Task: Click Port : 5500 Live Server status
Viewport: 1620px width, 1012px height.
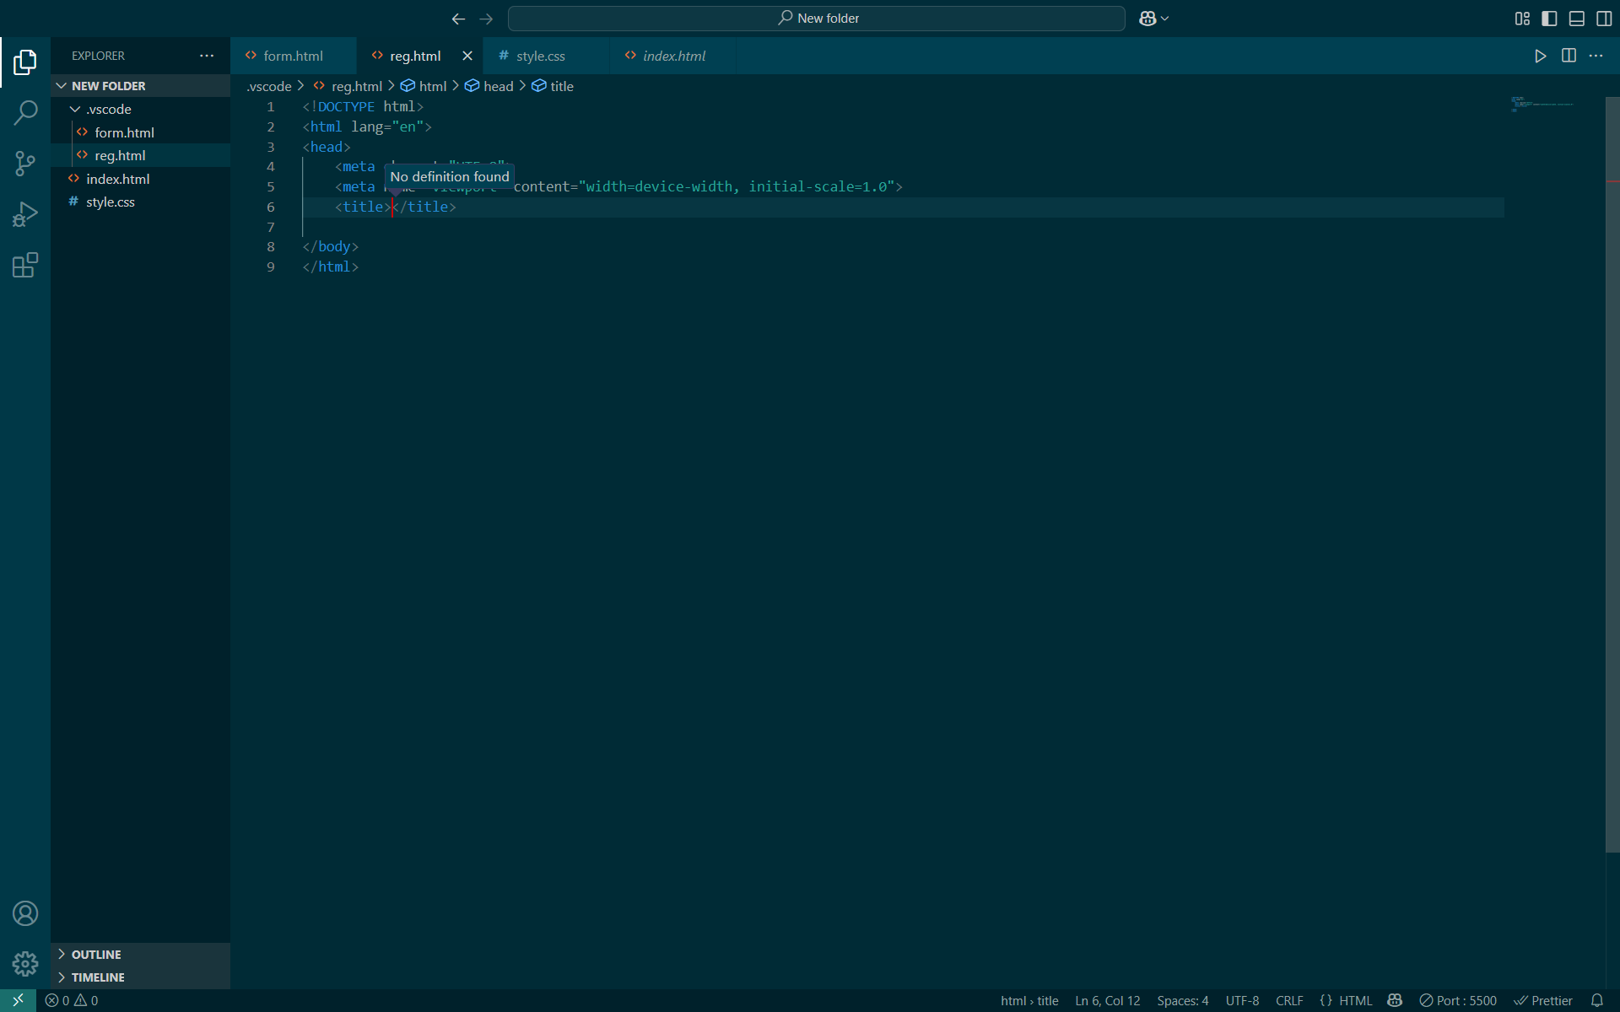Action: [x=1458, y=1000]
